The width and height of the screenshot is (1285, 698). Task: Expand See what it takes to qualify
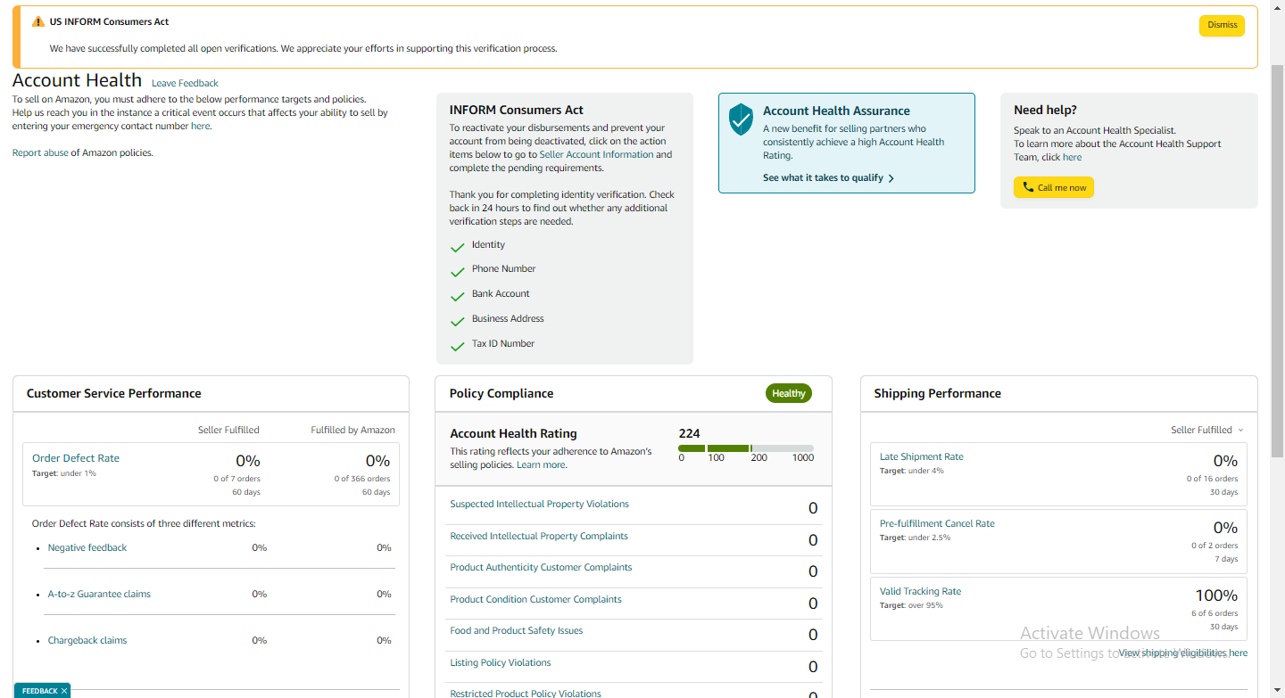click(828, 177)
